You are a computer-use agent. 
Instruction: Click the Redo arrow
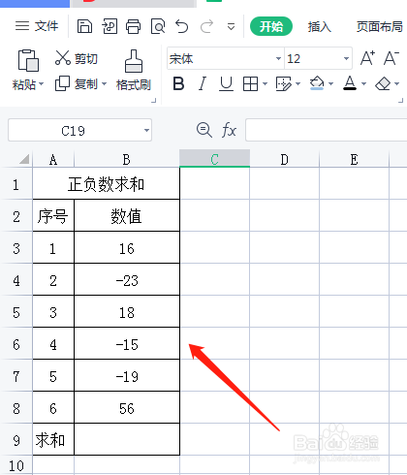click(206, 26)
